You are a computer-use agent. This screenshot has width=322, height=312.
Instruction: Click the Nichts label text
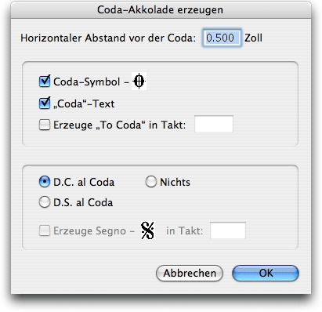(x=175, y=182)
